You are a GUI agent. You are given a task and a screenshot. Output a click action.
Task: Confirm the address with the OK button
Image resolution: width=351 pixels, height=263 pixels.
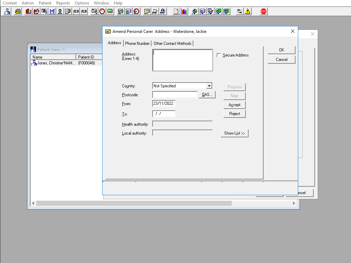[x=282, y=50]
